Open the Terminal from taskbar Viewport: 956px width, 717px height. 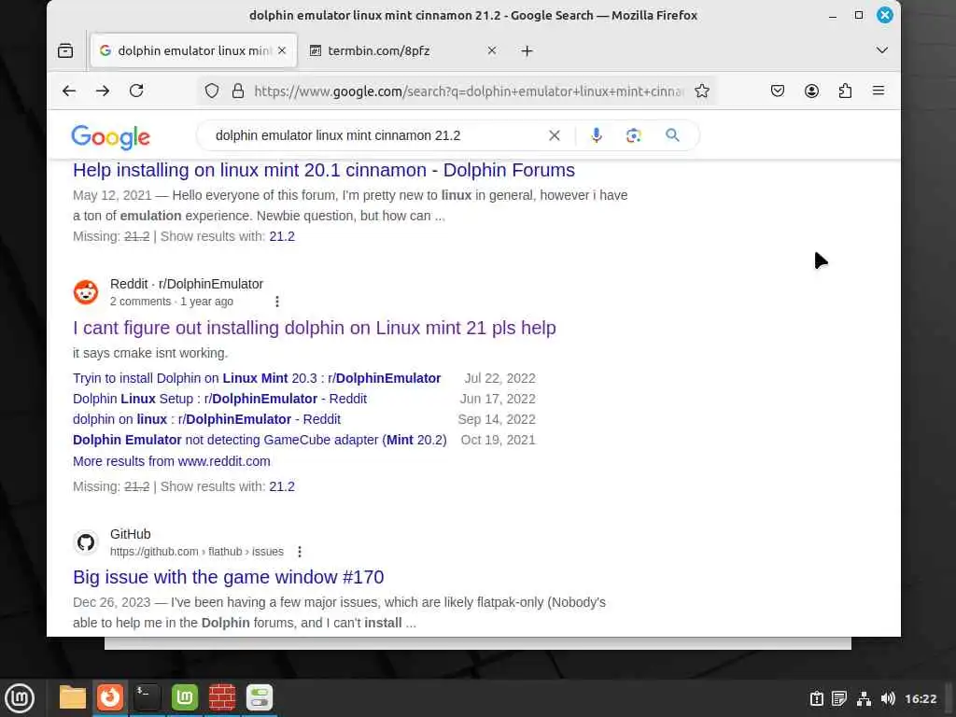(147, 697)
